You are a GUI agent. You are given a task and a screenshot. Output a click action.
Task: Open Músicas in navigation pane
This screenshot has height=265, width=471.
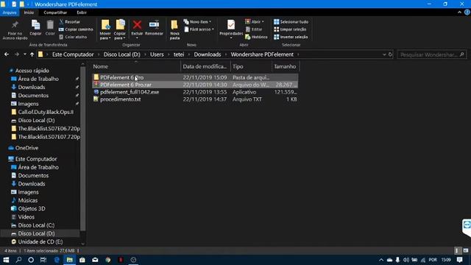point(28,200)
